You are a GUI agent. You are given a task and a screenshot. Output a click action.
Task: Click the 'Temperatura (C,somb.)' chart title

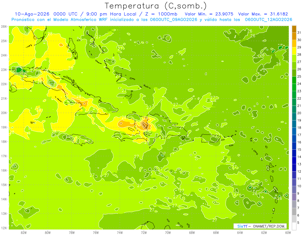[x=156, y=6]
